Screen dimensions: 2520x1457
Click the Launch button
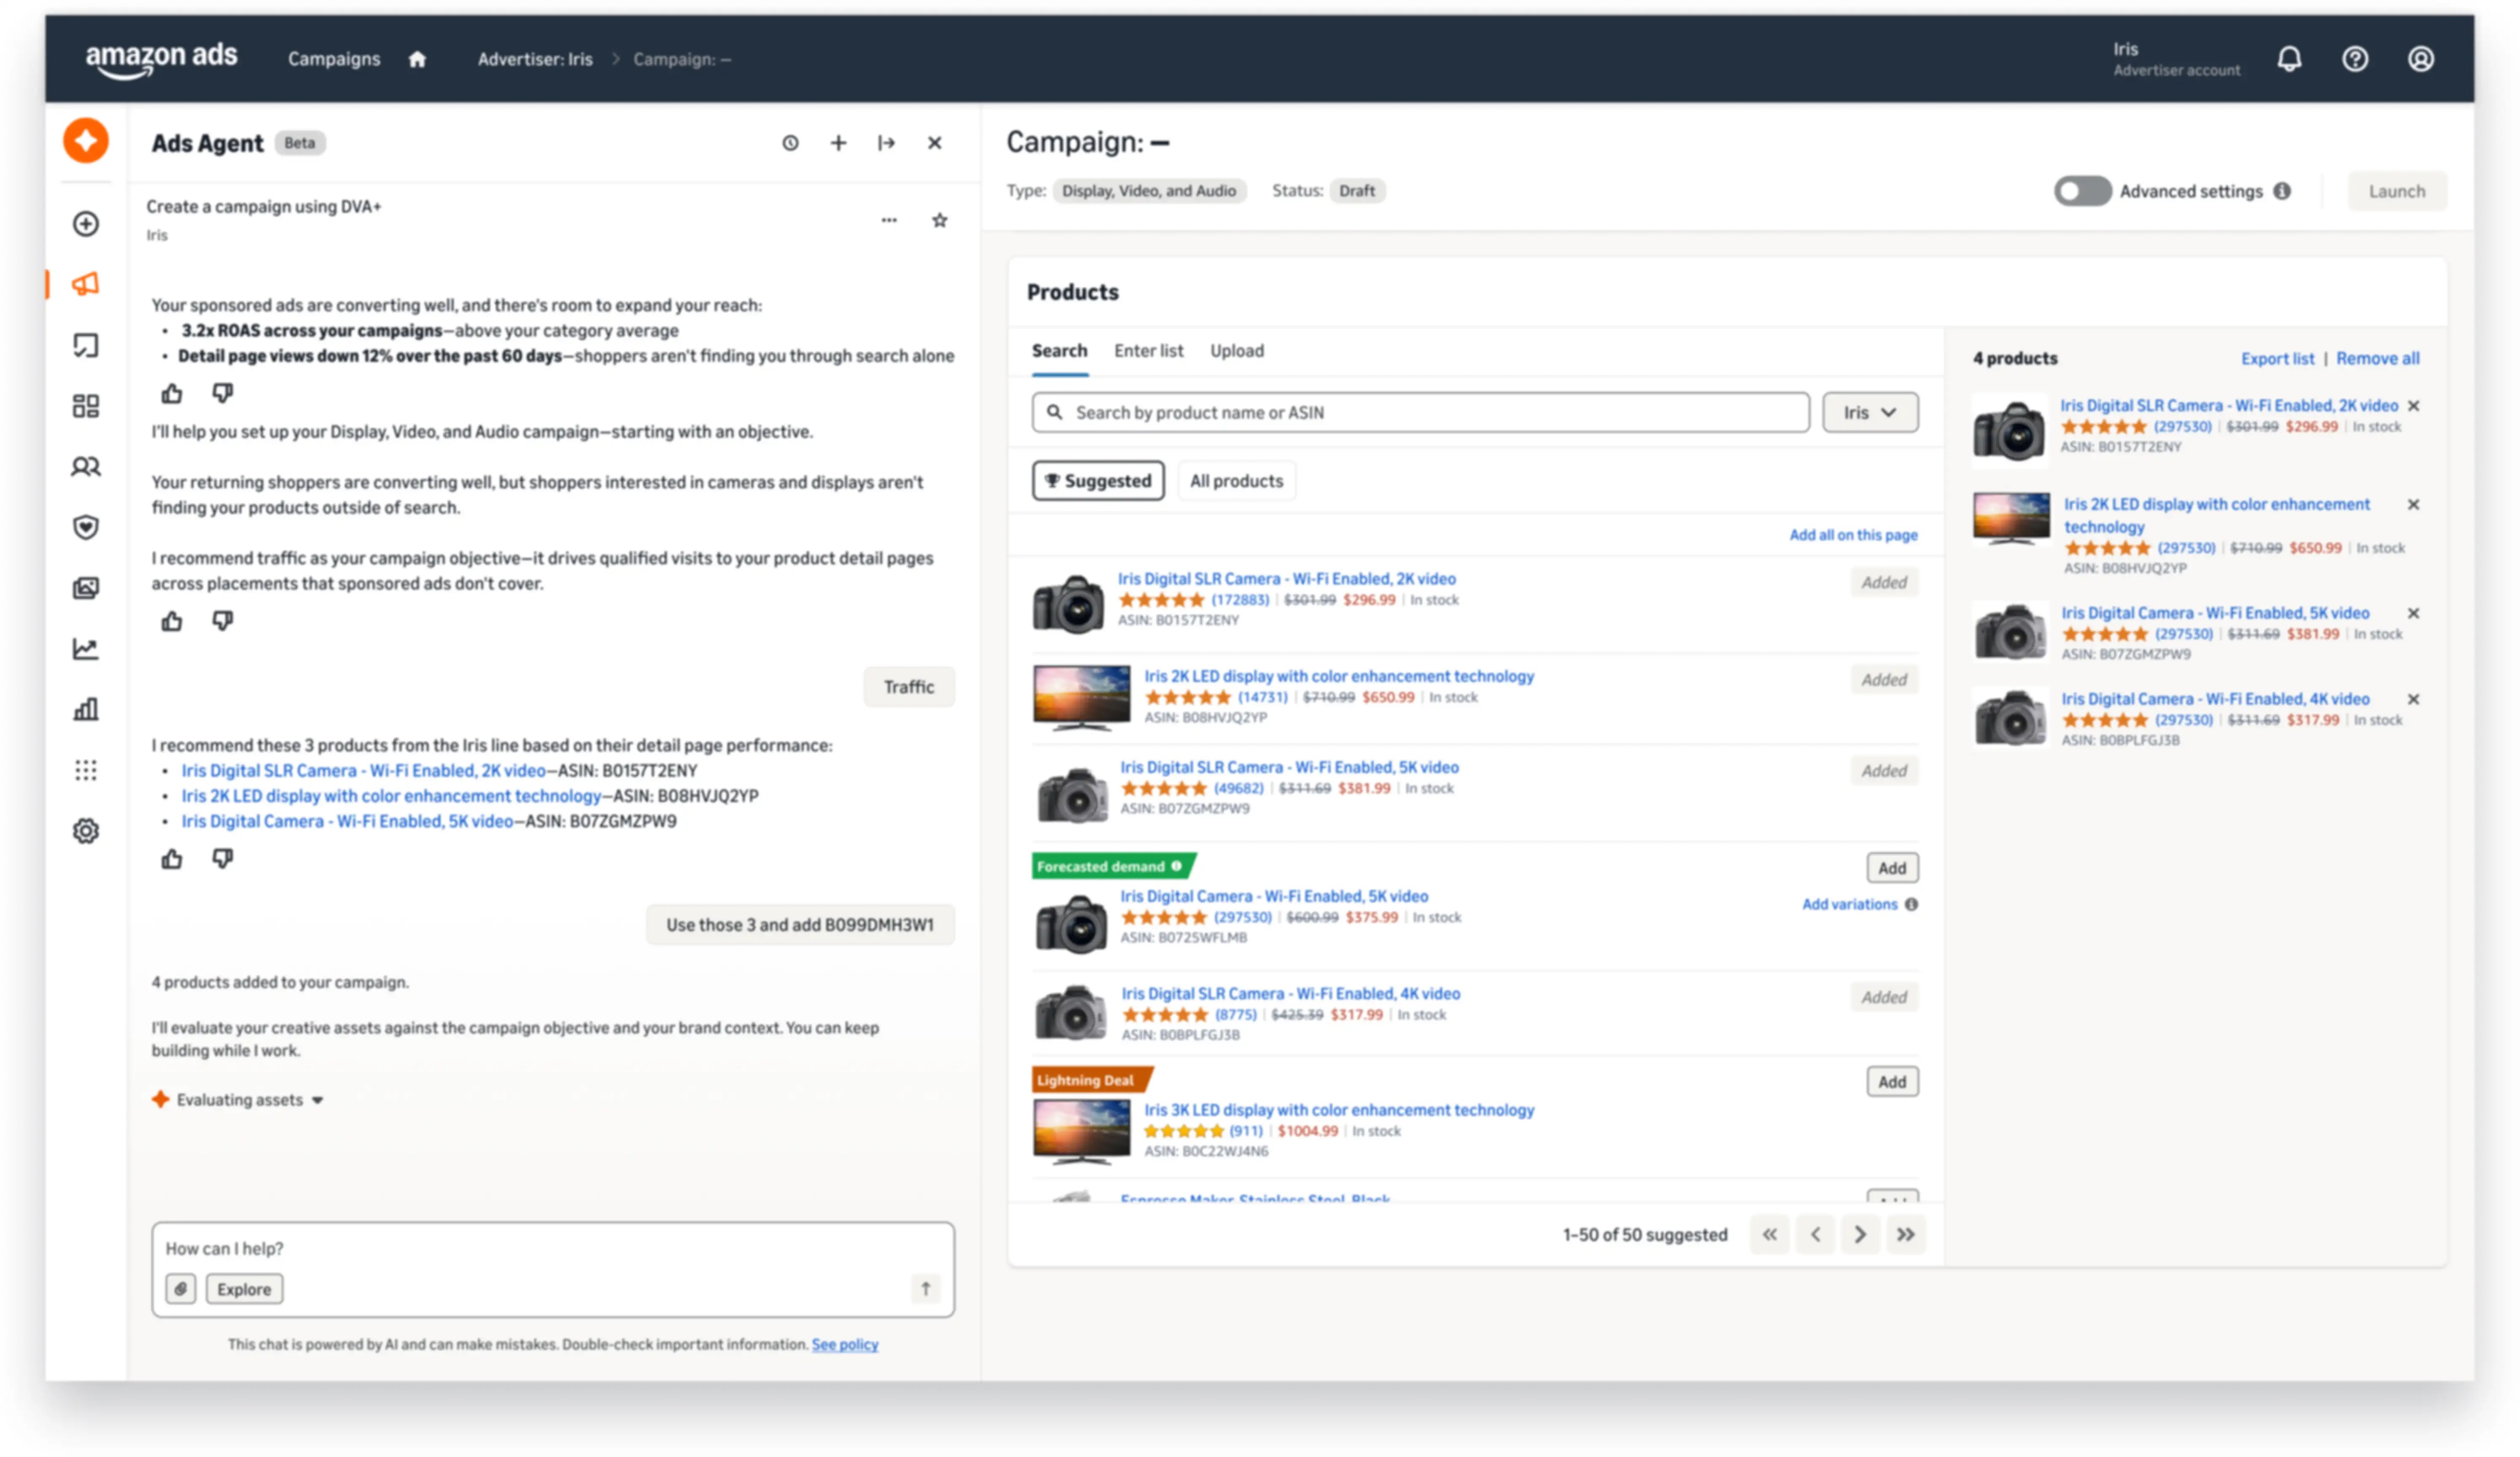click(x=2396, y=191)
